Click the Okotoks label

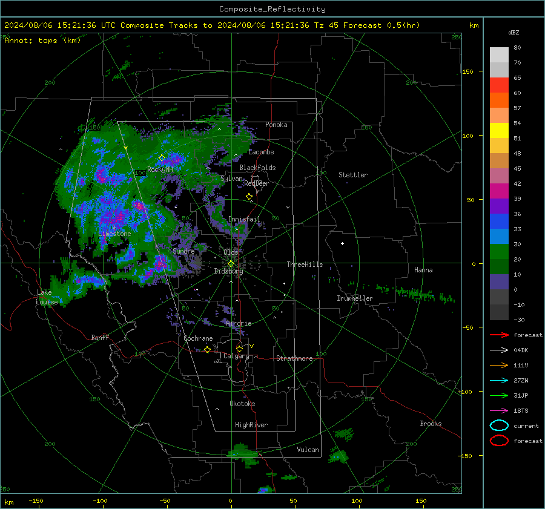242,404
